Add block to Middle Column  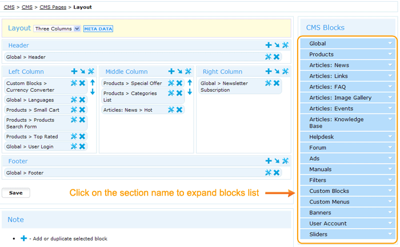171,71
